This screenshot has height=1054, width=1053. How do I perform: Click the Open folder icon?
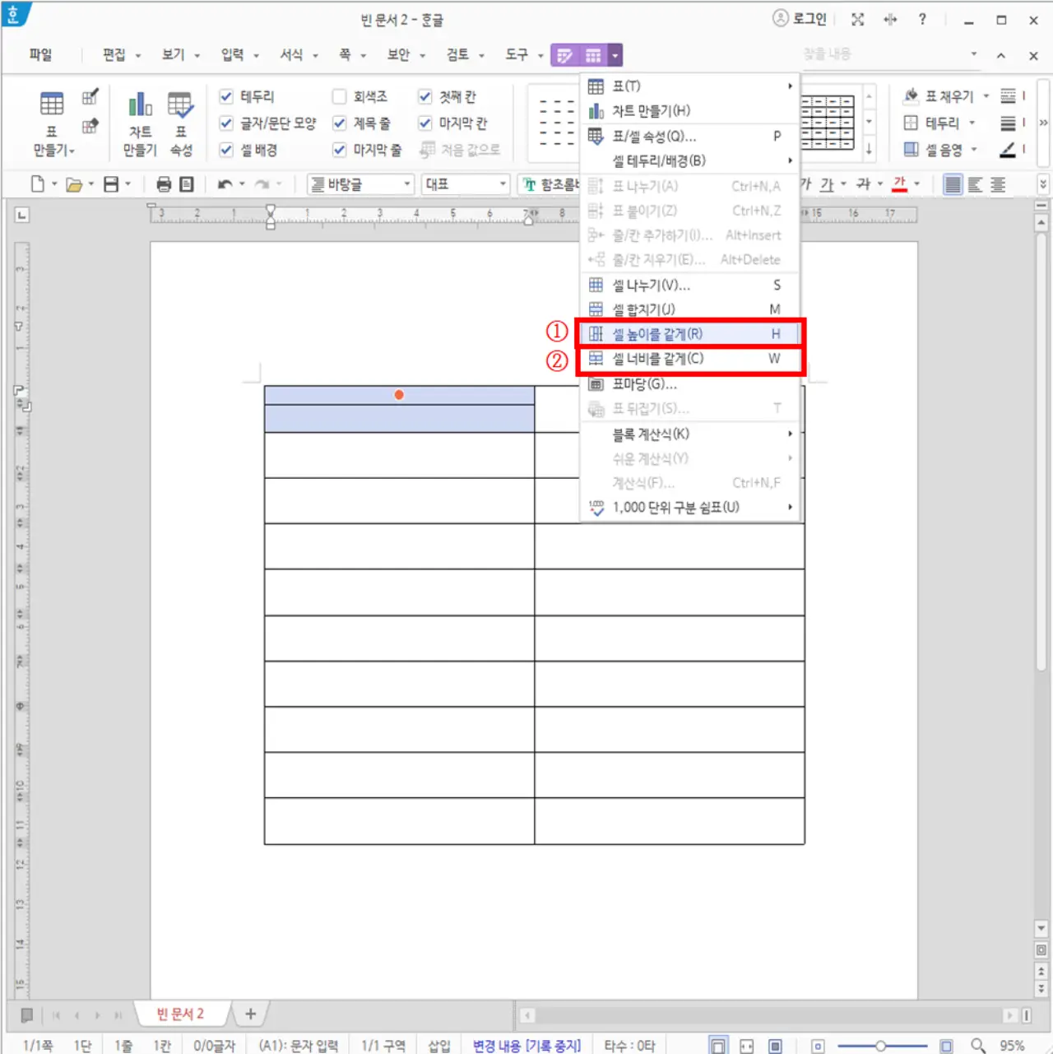click(74, 184)
